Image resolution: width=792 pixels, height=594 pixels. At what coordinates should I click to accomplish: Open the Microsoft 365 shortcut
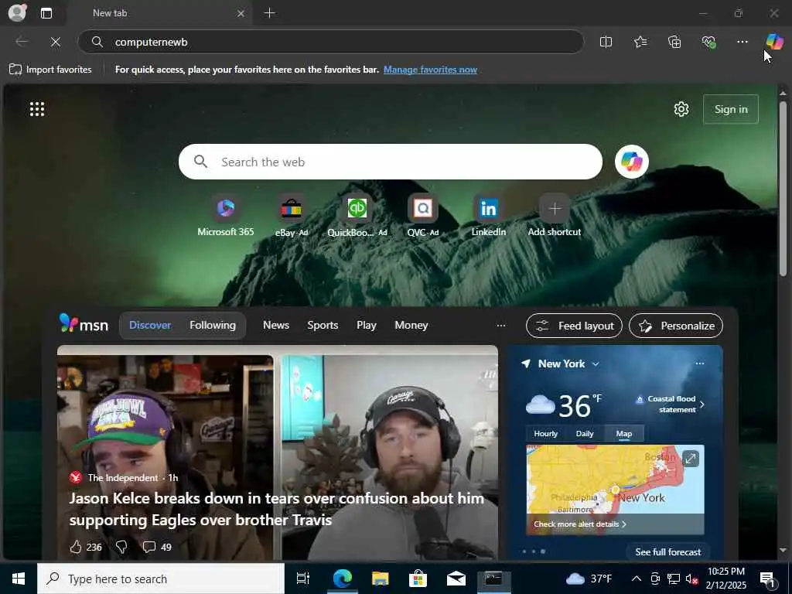coord(226,216)
